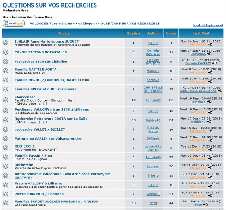
Task: Click author bordeve's profile link
Action: coord(153,80)
